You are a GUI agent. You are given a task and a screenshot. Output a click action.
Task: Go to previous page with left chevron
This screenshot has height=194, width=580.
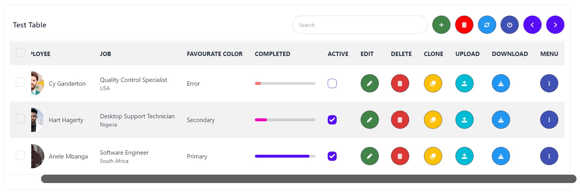click(x=532, y=25)
